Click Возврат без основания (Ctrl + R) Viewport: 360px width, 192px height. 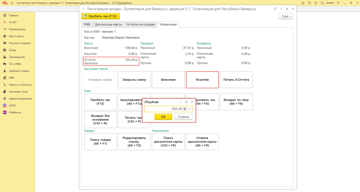100,120
